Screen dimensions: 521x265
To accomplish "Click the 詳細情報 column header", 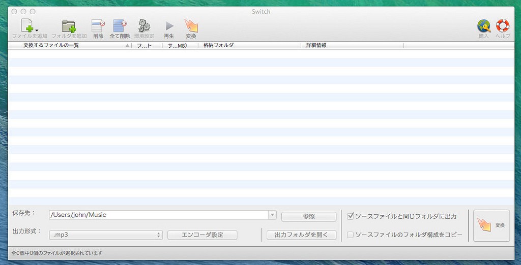I will [353, 46].
